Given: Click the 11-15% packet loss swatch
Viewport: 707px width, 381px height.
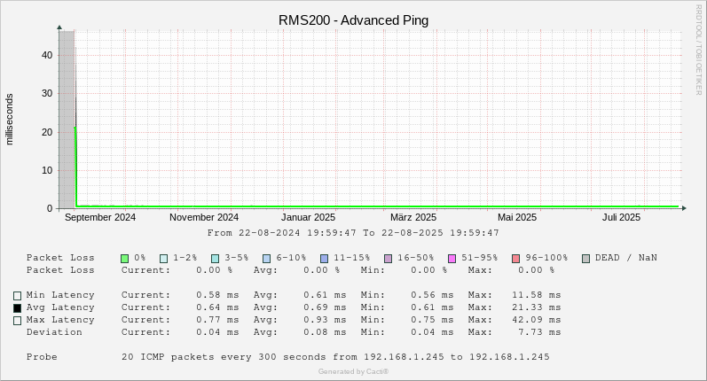Looking at the screenshot, I should (x=324, y=259).
